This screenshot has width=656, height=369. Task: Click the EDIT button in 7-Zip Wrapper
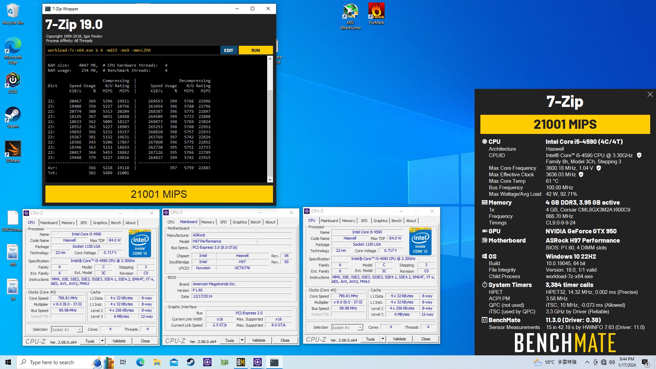(x=229, y=50)
